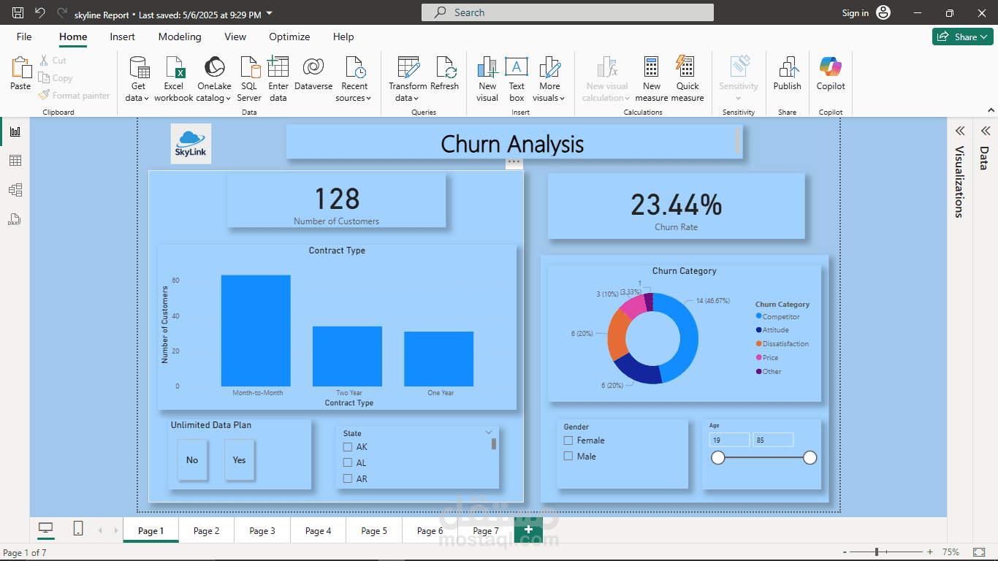The width and height of the screenshot is (998, 561).
Task: Click the Age maximum field showing 85
Action: click(774, 440)
